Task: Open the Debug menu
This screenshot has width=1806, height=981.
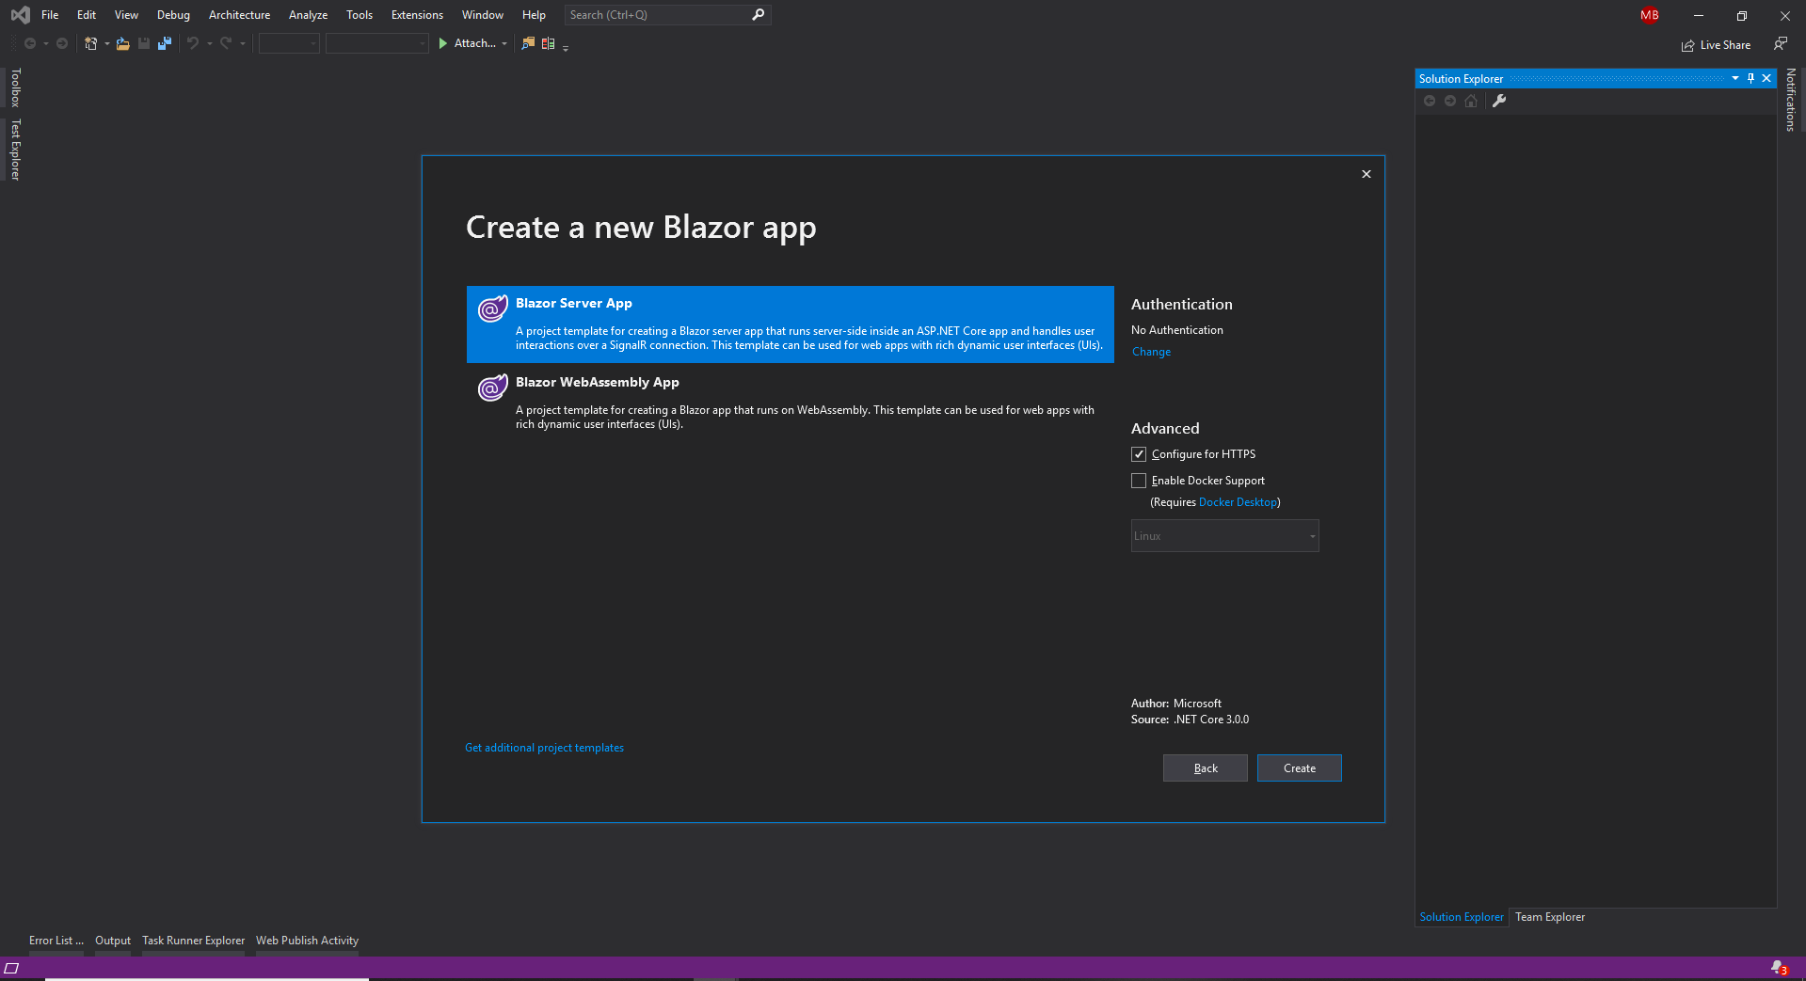Action: click(x=173, y=15)
